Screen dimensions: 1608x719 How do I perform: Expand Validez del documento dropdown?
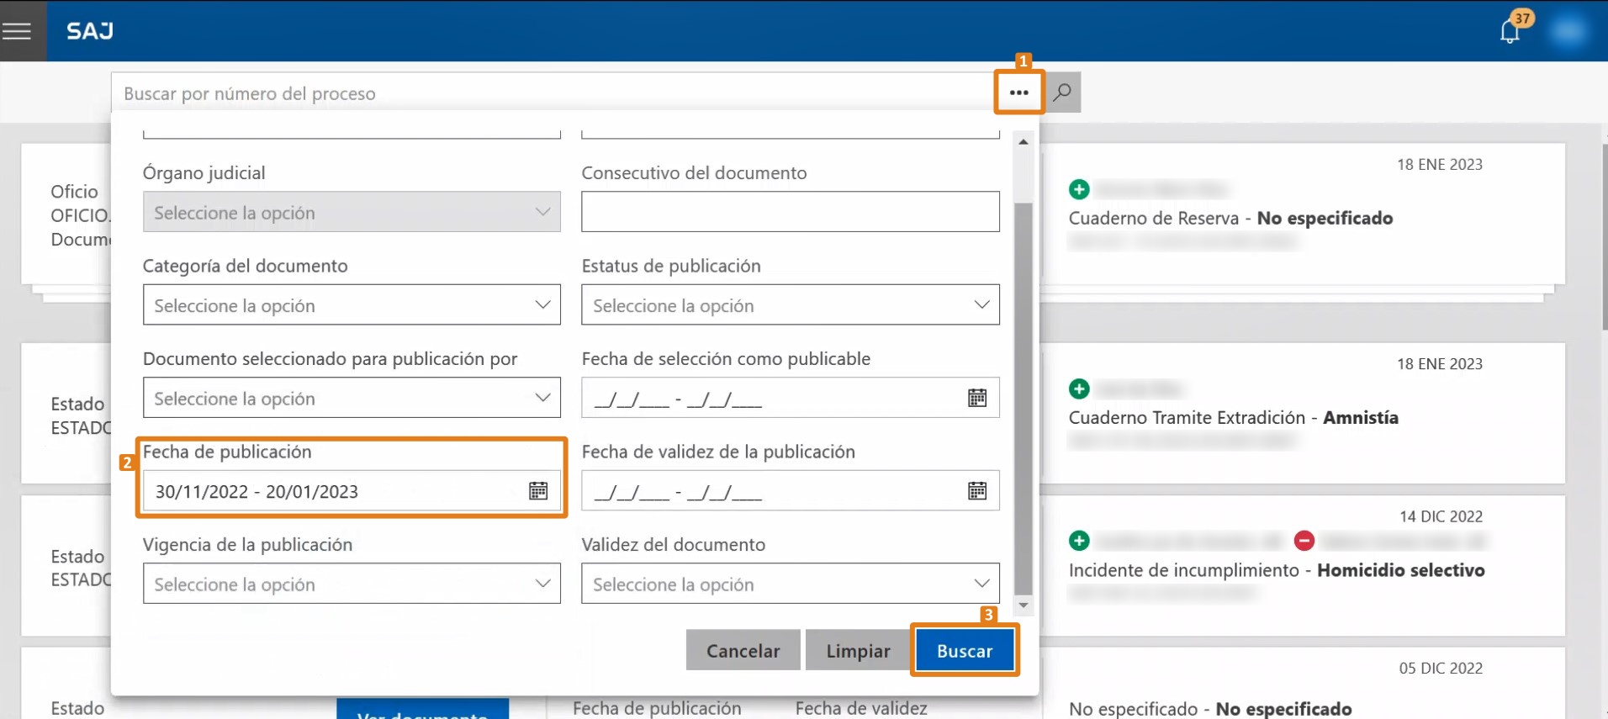(x=791, y=584)
